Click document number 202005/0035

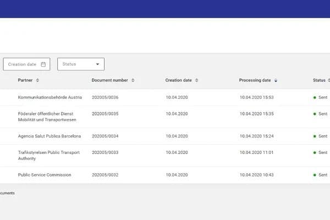[105, 114]
